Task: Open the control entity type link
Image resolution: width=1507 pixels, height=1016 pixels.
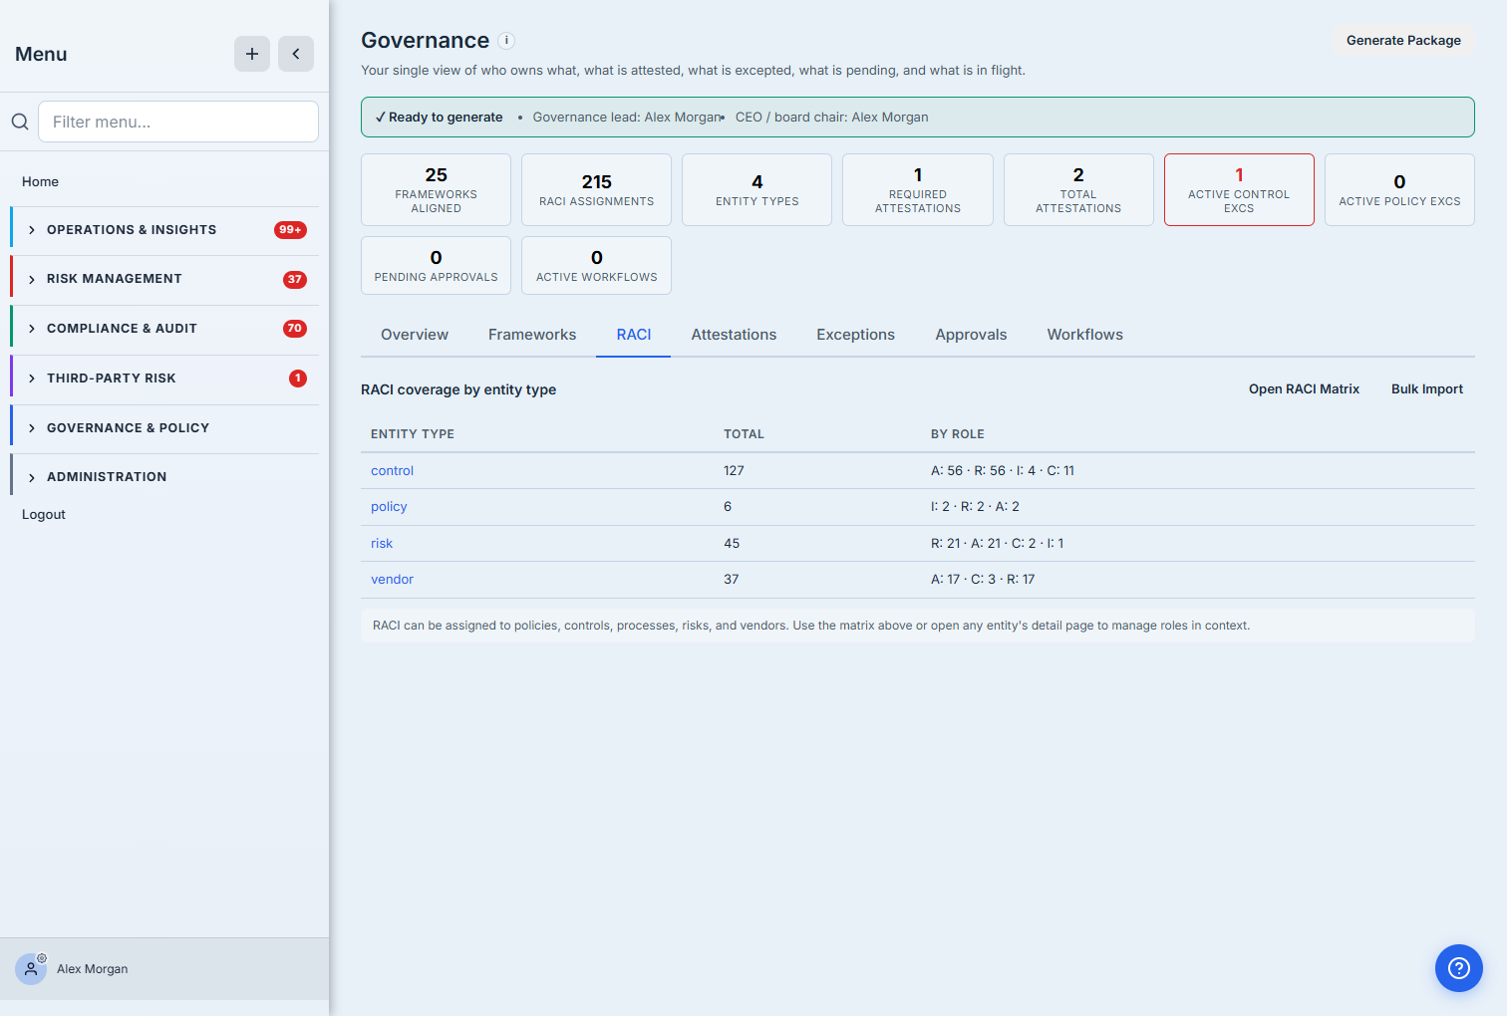Action: 392,471
